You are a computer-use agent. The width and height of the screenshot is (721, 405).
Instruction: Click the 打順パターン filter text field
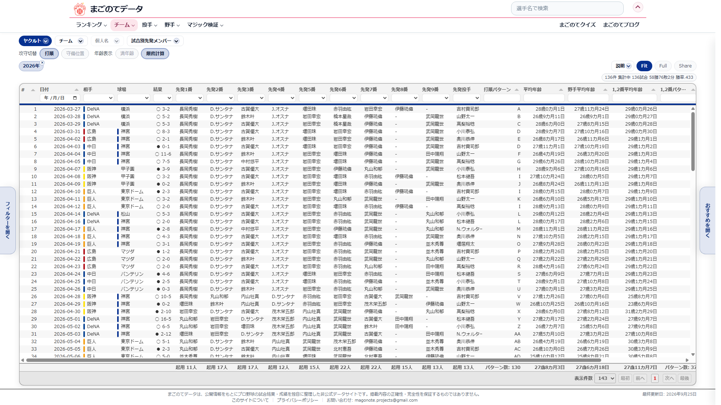(x=502, y=98)
